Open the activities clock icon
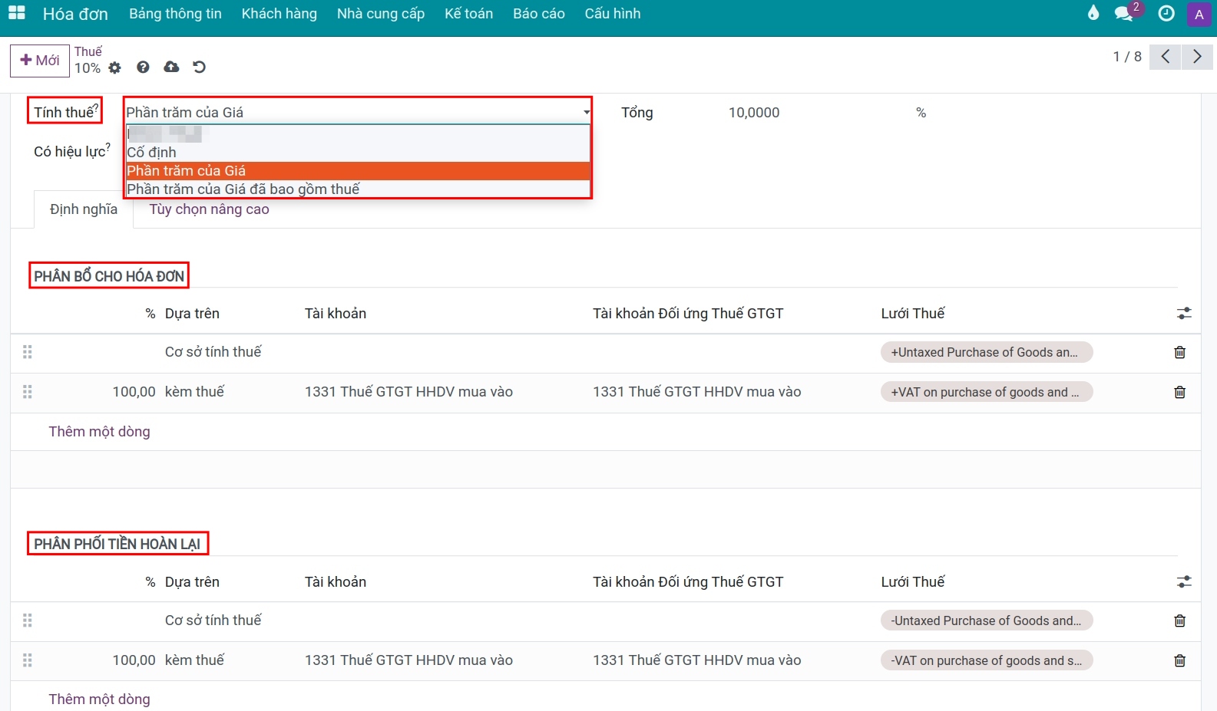Viewport: 1217px width, 711px height. coord(1166,14)
